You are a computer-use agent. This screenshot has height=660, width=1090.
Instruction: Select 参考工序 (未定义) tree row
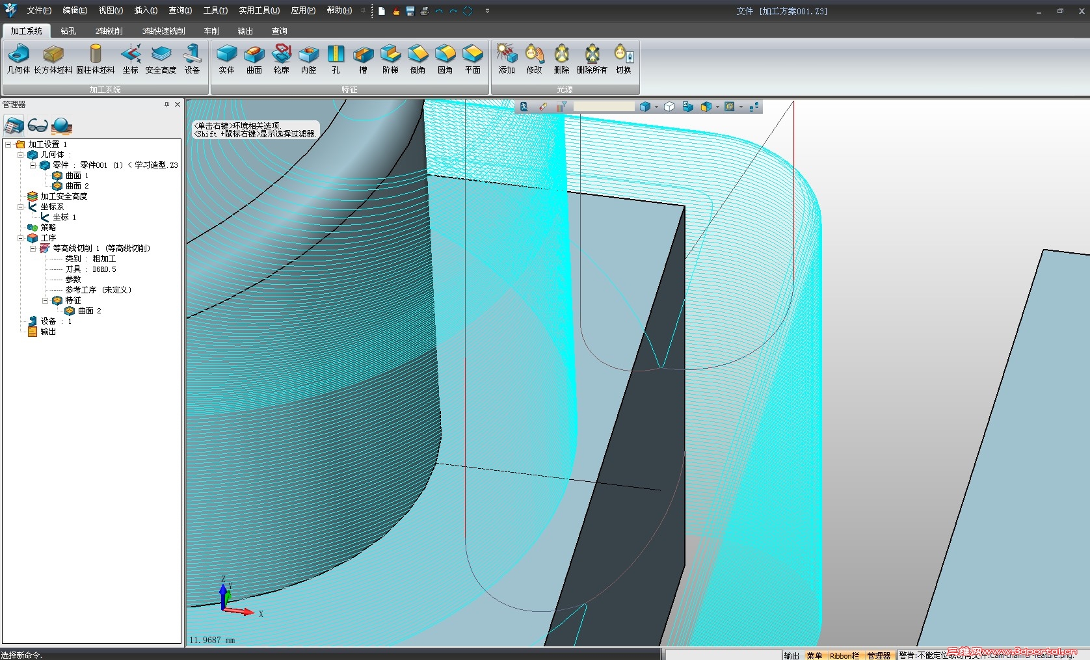[x=98, y=290]
